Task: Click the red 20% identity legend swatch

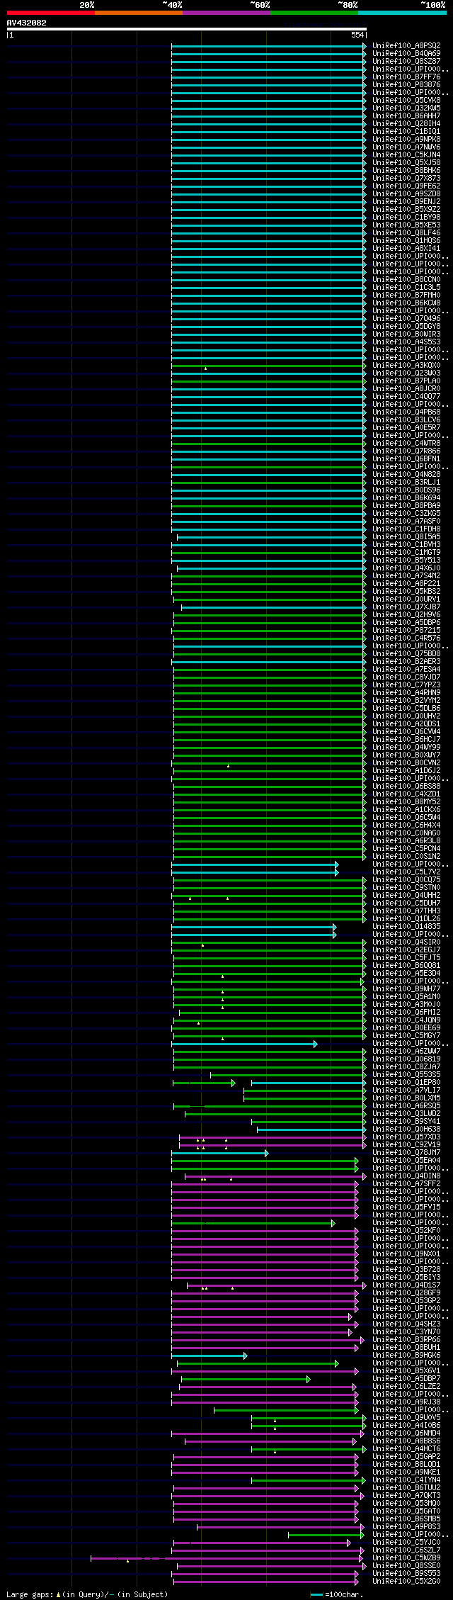Action: click(x=50, y=13)
